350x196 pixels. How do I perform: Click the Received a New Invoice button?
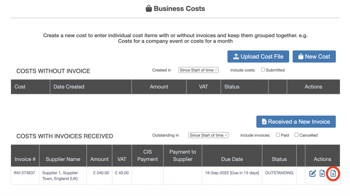coord(296,122)
